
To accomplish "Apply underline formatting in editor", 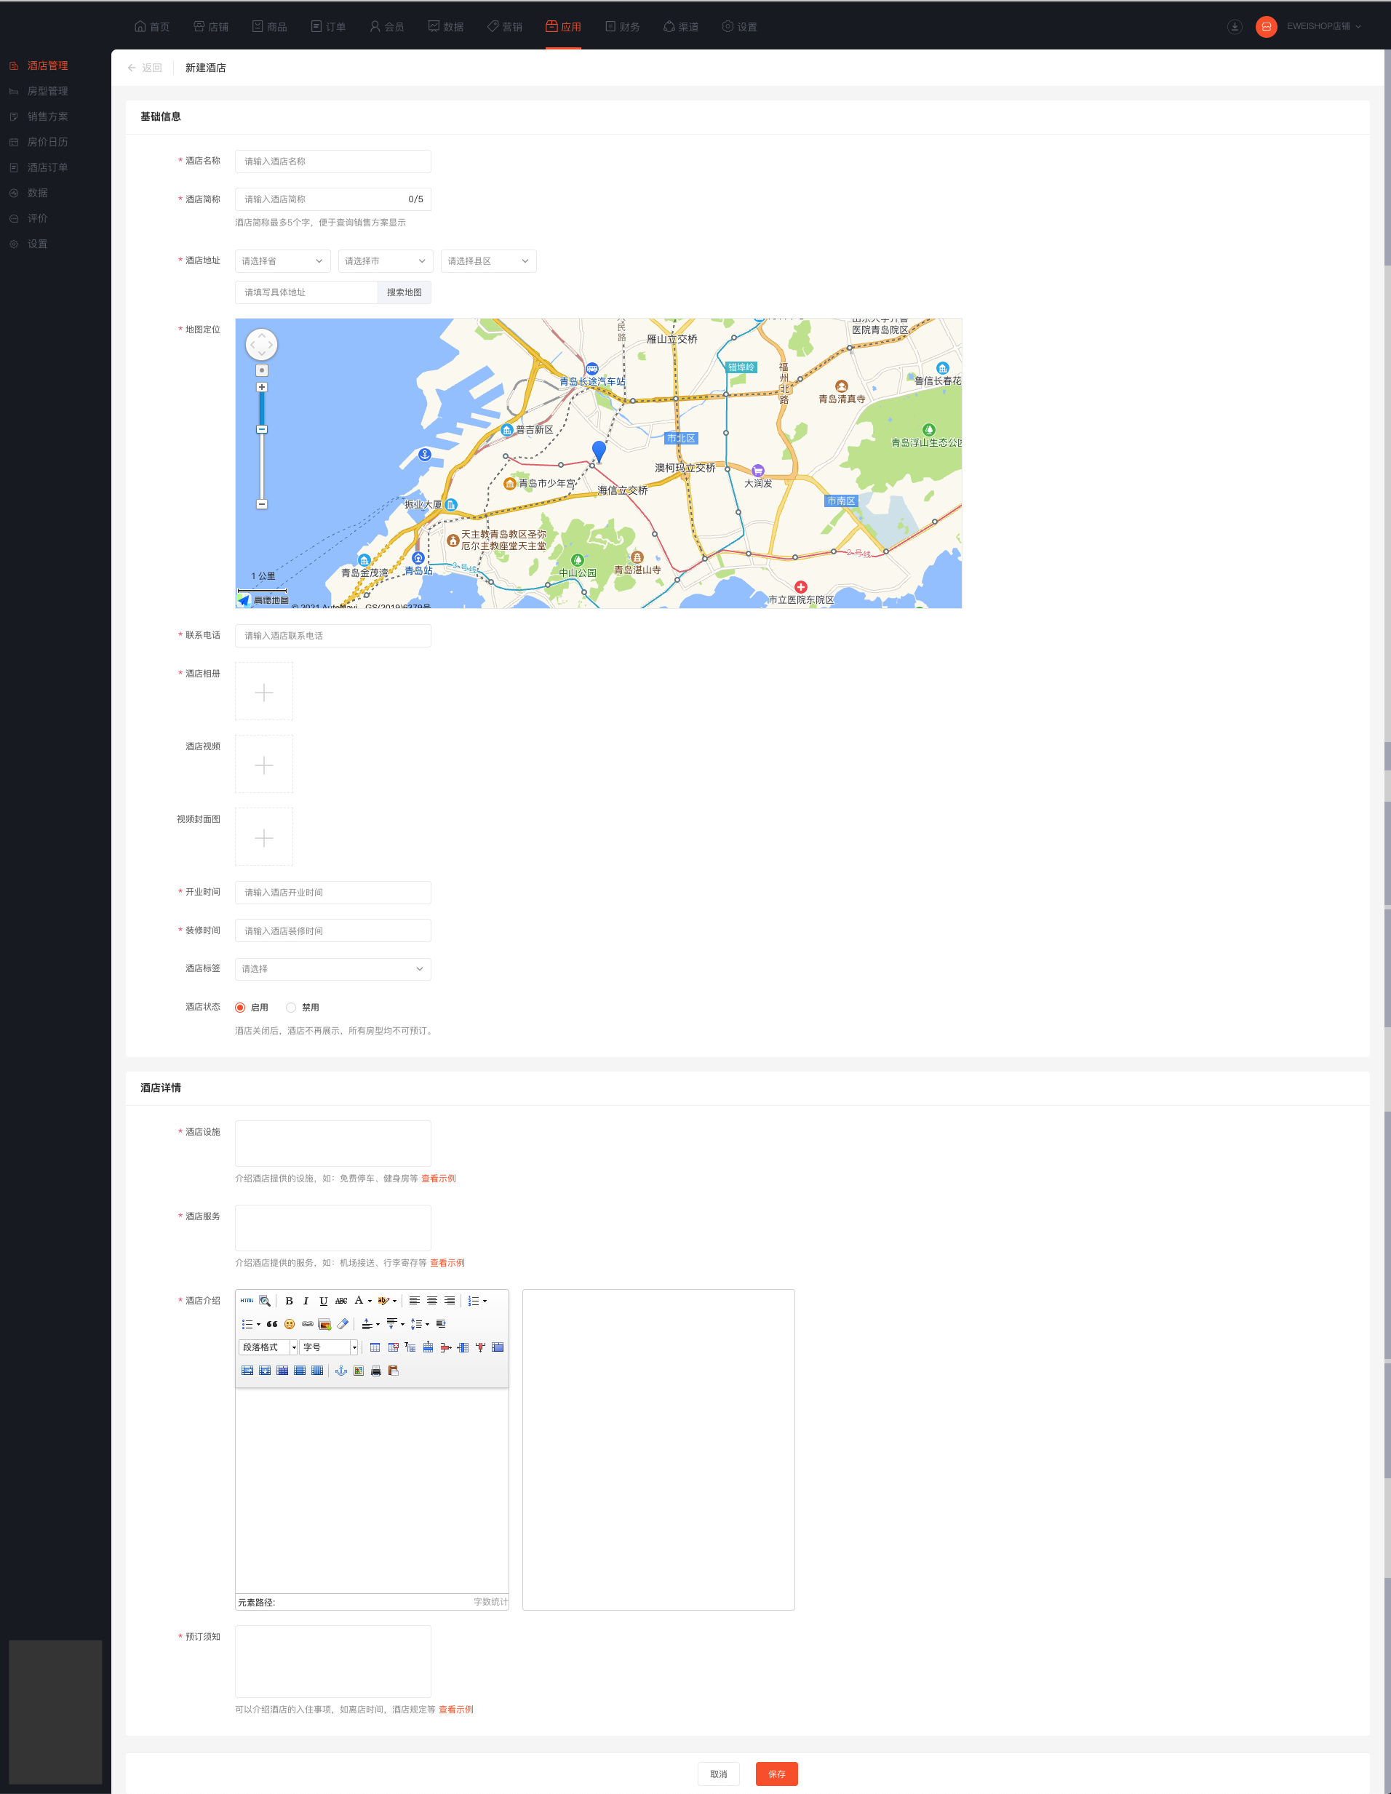I will (x=324, y=1300).
